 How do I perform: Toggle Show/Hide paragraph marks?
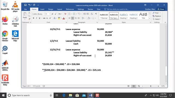[x=96, y=14]
